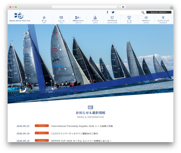This screenshot has height=153, width=181.
Task: Minimize the browser window with yellow button
Action: tap(13, 7)
